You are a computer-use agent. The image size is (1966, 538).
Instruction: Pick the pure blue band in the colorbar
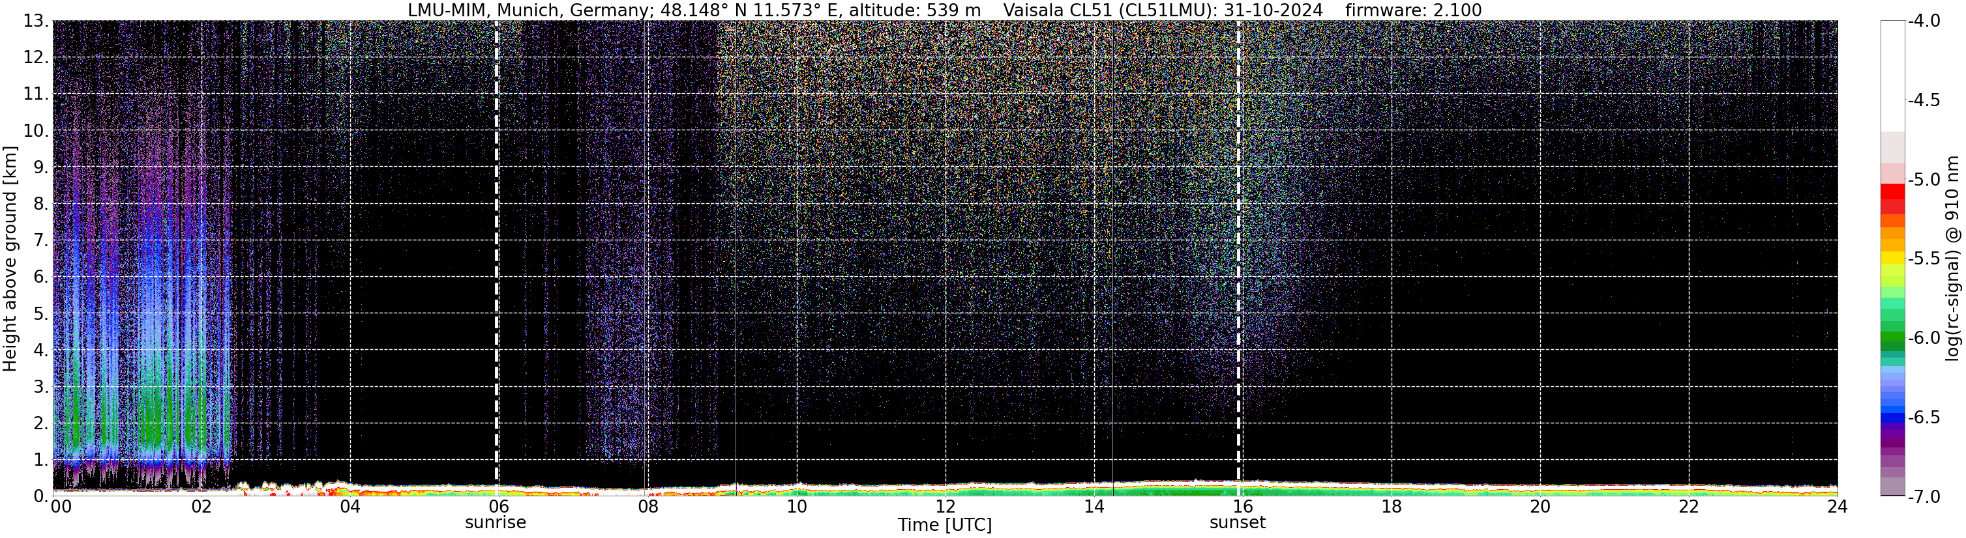1892,418
